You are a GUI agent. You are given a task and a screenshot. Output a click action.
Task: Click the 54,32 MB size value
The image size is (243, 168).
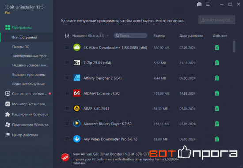[x=160, y=109]
